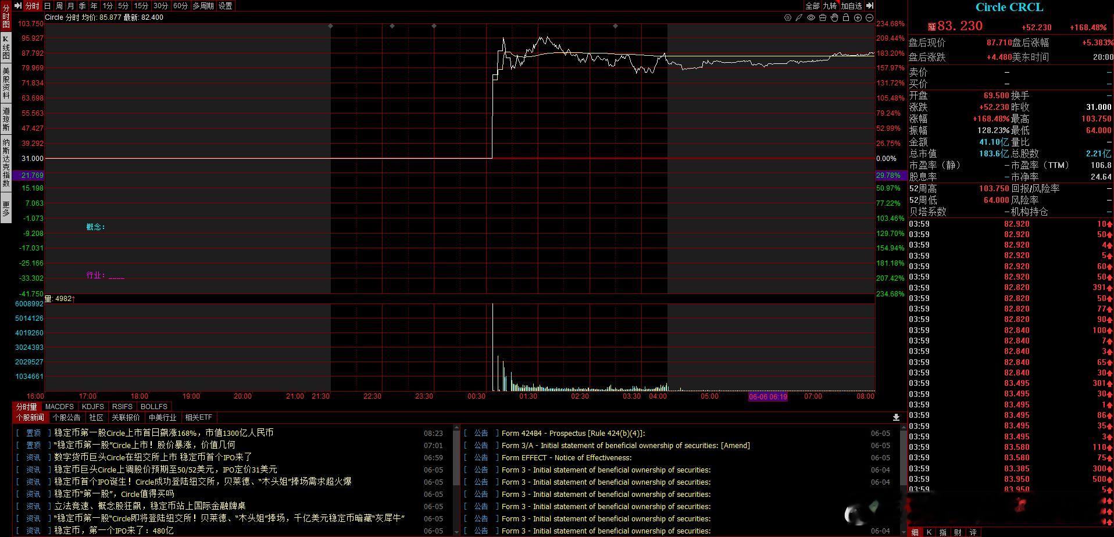Open 分时图 in left sidebar
The width and height of the screenshot is (1114, 537).
tap(6, 16)
